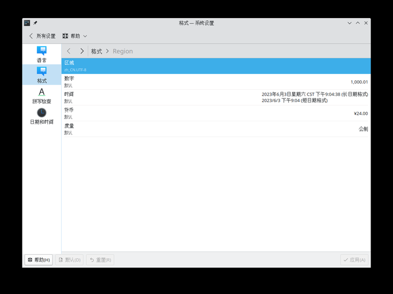Click the 帮助(H) button at bottom

[x=39, y=260]
